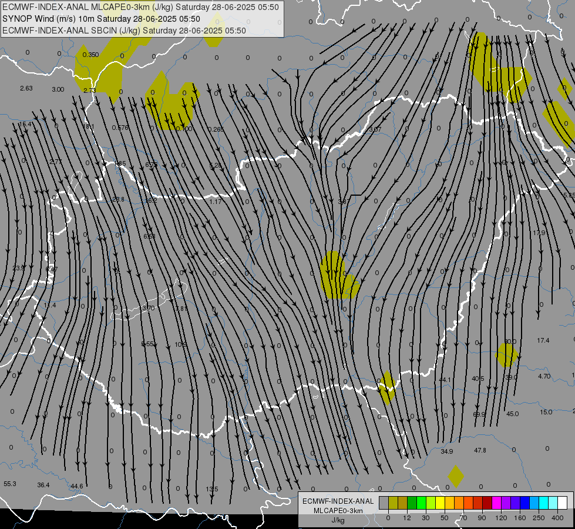
Task: Click the legend tick label 250
Action: [x=539, y=518]
